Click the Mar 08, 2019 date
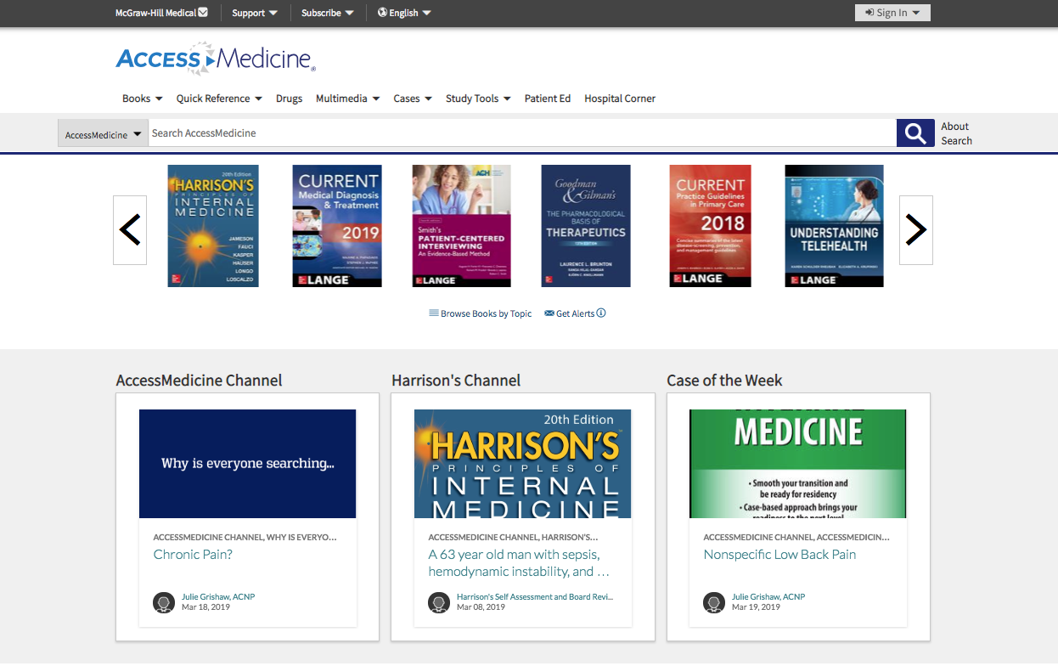Image resolution: width=1058 pixels, height=666 pixels. tap(481, 607)
